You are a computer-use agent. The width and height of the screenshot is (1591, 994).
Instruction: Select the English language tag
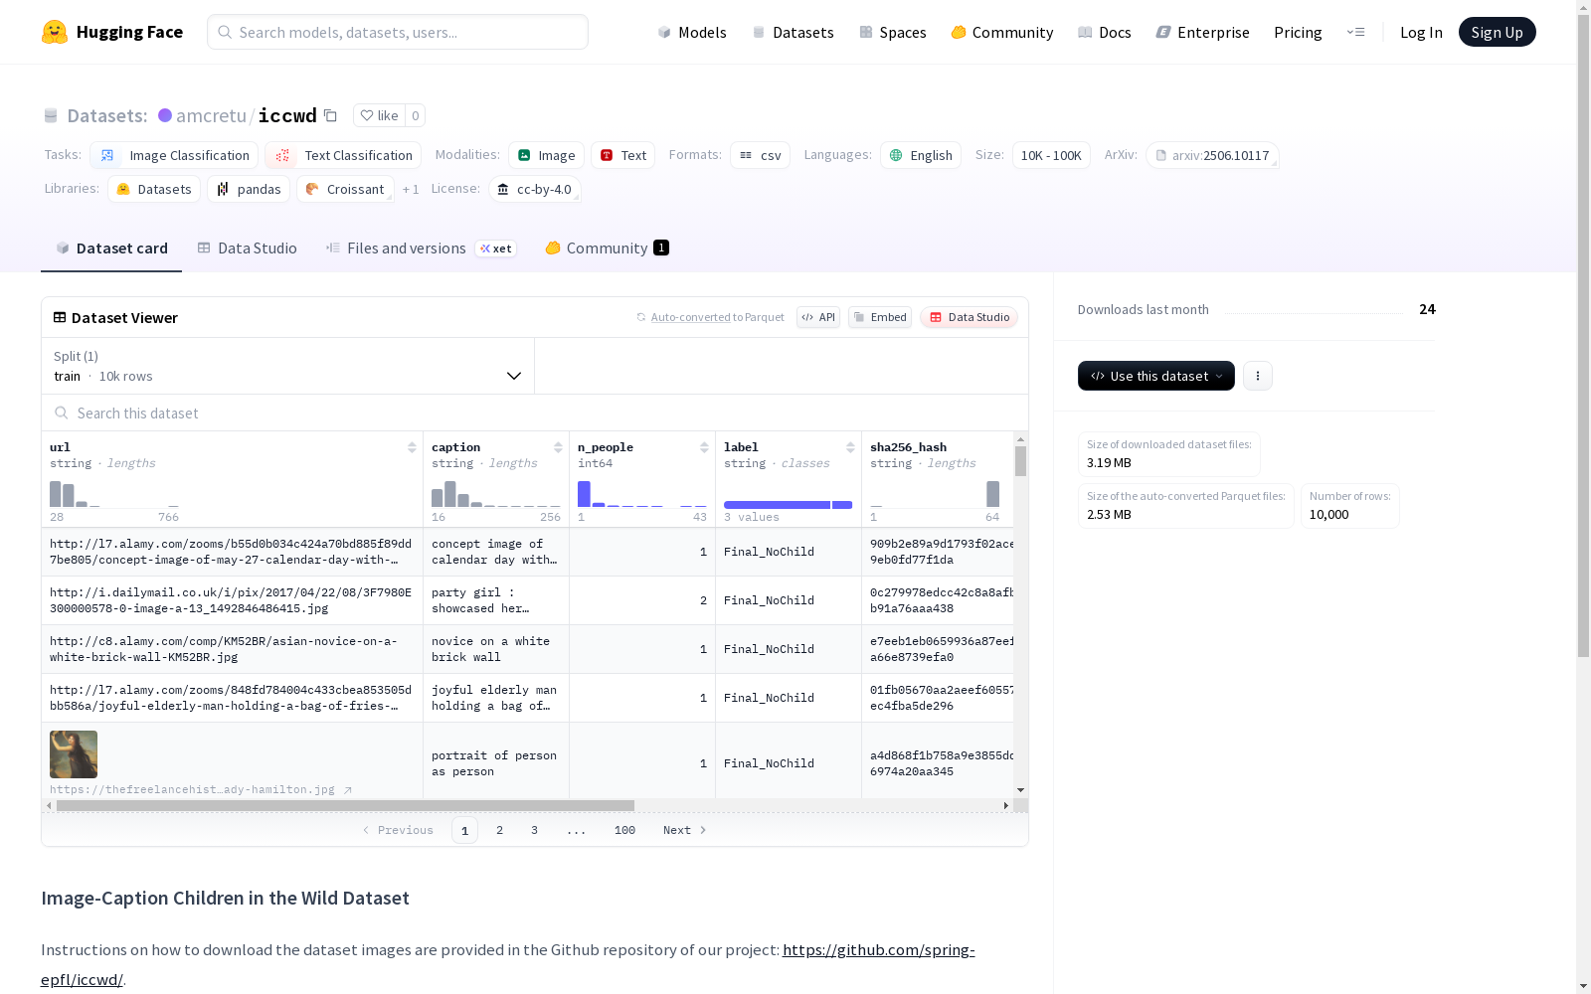click(x=921, y=155)
